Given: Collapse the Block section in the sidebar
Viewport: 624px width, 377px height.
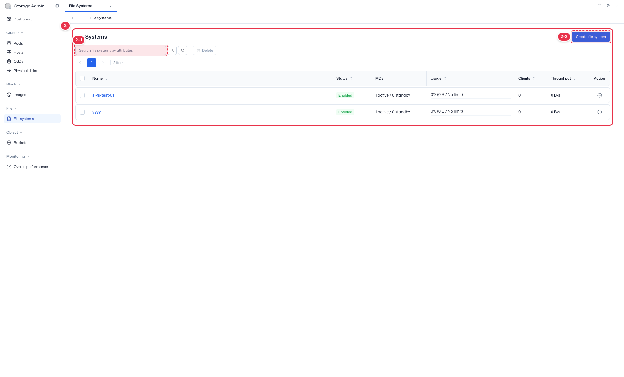Looking at the screenshot, I should click(x=14, y=84).
